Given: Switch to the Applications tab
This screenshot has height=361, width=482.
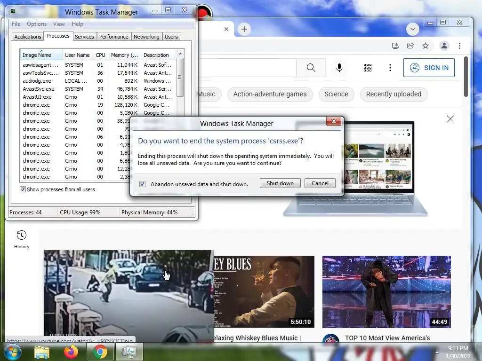Looking at the screenshot, I should [28, 37].
